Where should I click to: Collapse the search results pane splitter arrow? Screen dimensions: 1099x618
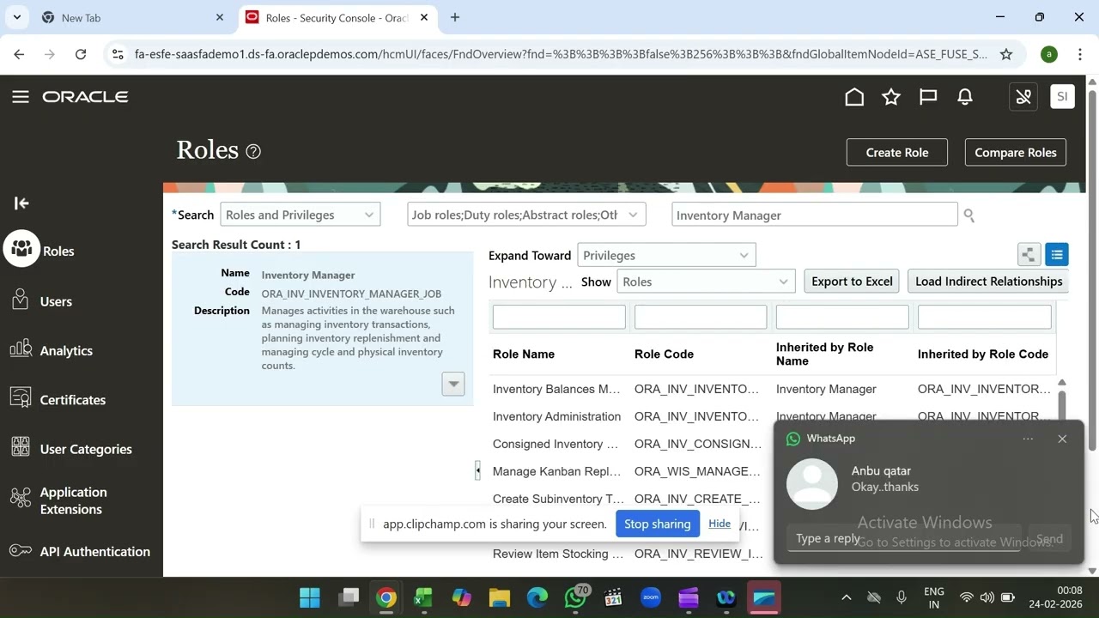(x=477, y=470)
